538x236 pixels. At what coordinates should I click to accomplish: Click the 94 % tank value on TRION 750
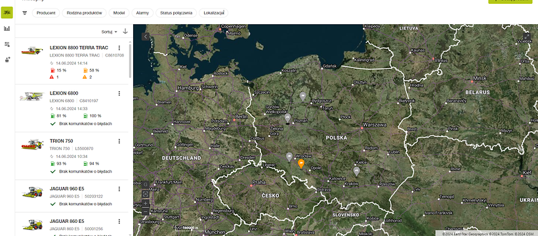[x=94, y=164]
